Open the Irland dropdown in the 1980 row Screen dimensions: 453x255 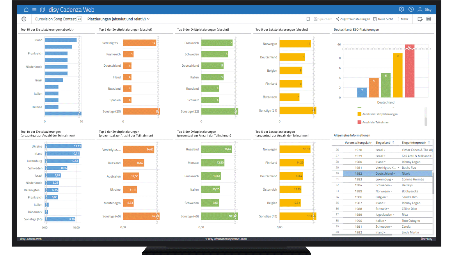point(385,162)
